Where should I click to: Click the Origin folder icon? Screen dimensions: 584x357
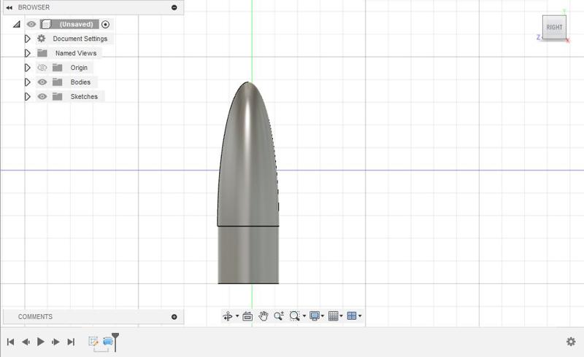[58, 67]
